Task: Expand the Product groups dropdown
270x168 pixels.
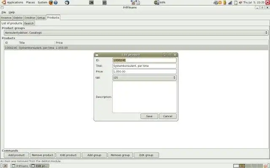Action: click(x=136, y=33)
